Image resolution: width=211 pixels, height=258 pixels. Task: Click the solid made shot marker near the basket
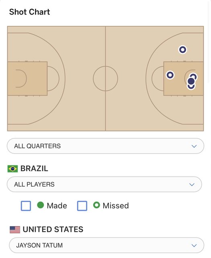[x=191, y=81]
